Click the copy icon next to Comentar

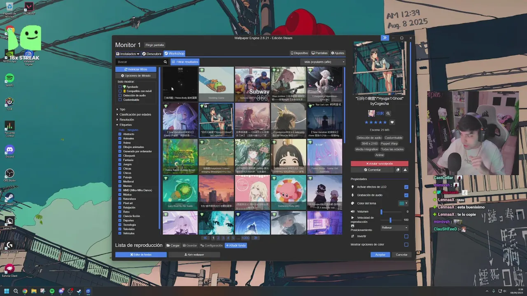[x=398, y=170]
